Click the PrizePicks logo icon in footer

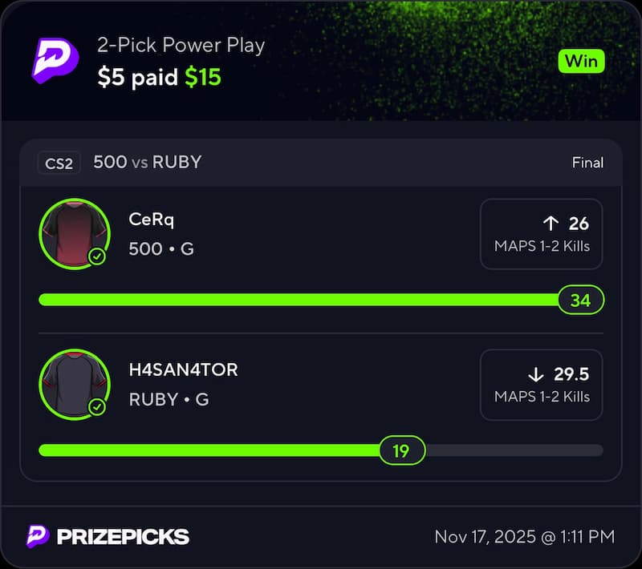coord(38,536)
